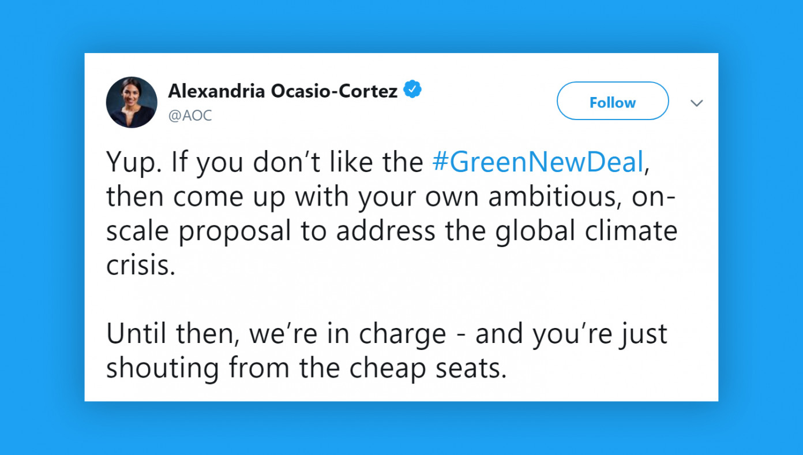Open Alexandria Ocasio-Cortez's profile avatar photo
This screenshot has height=455, width=803.
(x=132, y=102)
